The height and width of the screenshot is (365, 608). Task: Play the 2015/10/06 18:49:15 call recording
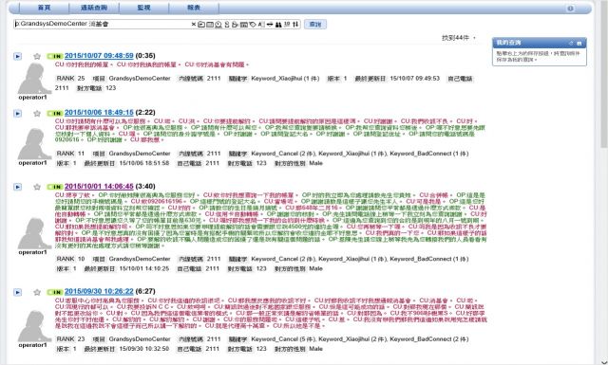click(17, 113)
